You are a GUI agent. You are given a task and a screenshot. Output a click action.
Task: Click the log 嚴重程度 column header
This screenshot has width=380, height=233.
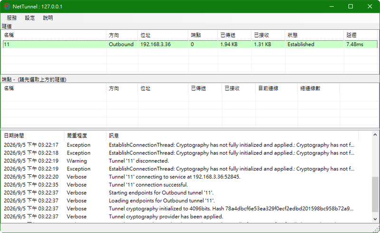85,135
